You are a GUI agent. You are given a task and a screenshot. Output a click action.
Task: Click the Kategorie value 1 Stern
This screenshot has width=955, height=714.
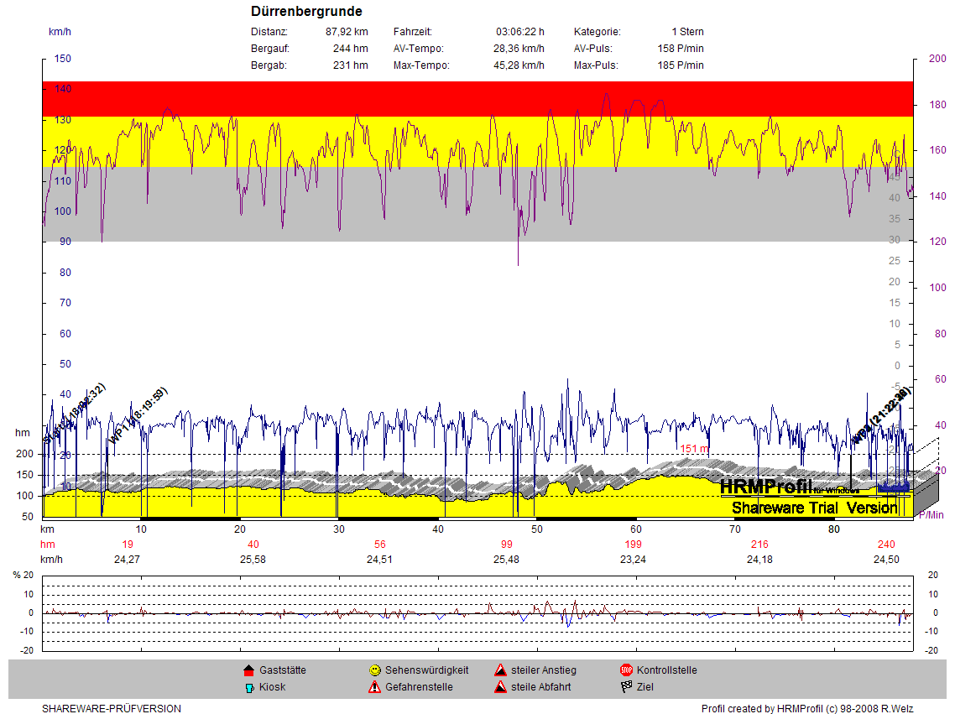pos(687,32)
